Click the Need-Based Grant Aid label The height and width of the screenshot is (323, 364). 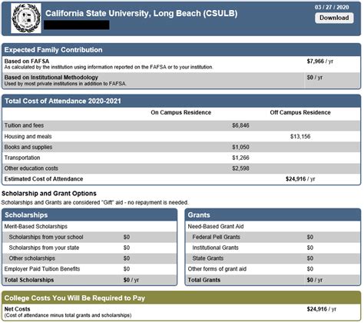(216, 227)
